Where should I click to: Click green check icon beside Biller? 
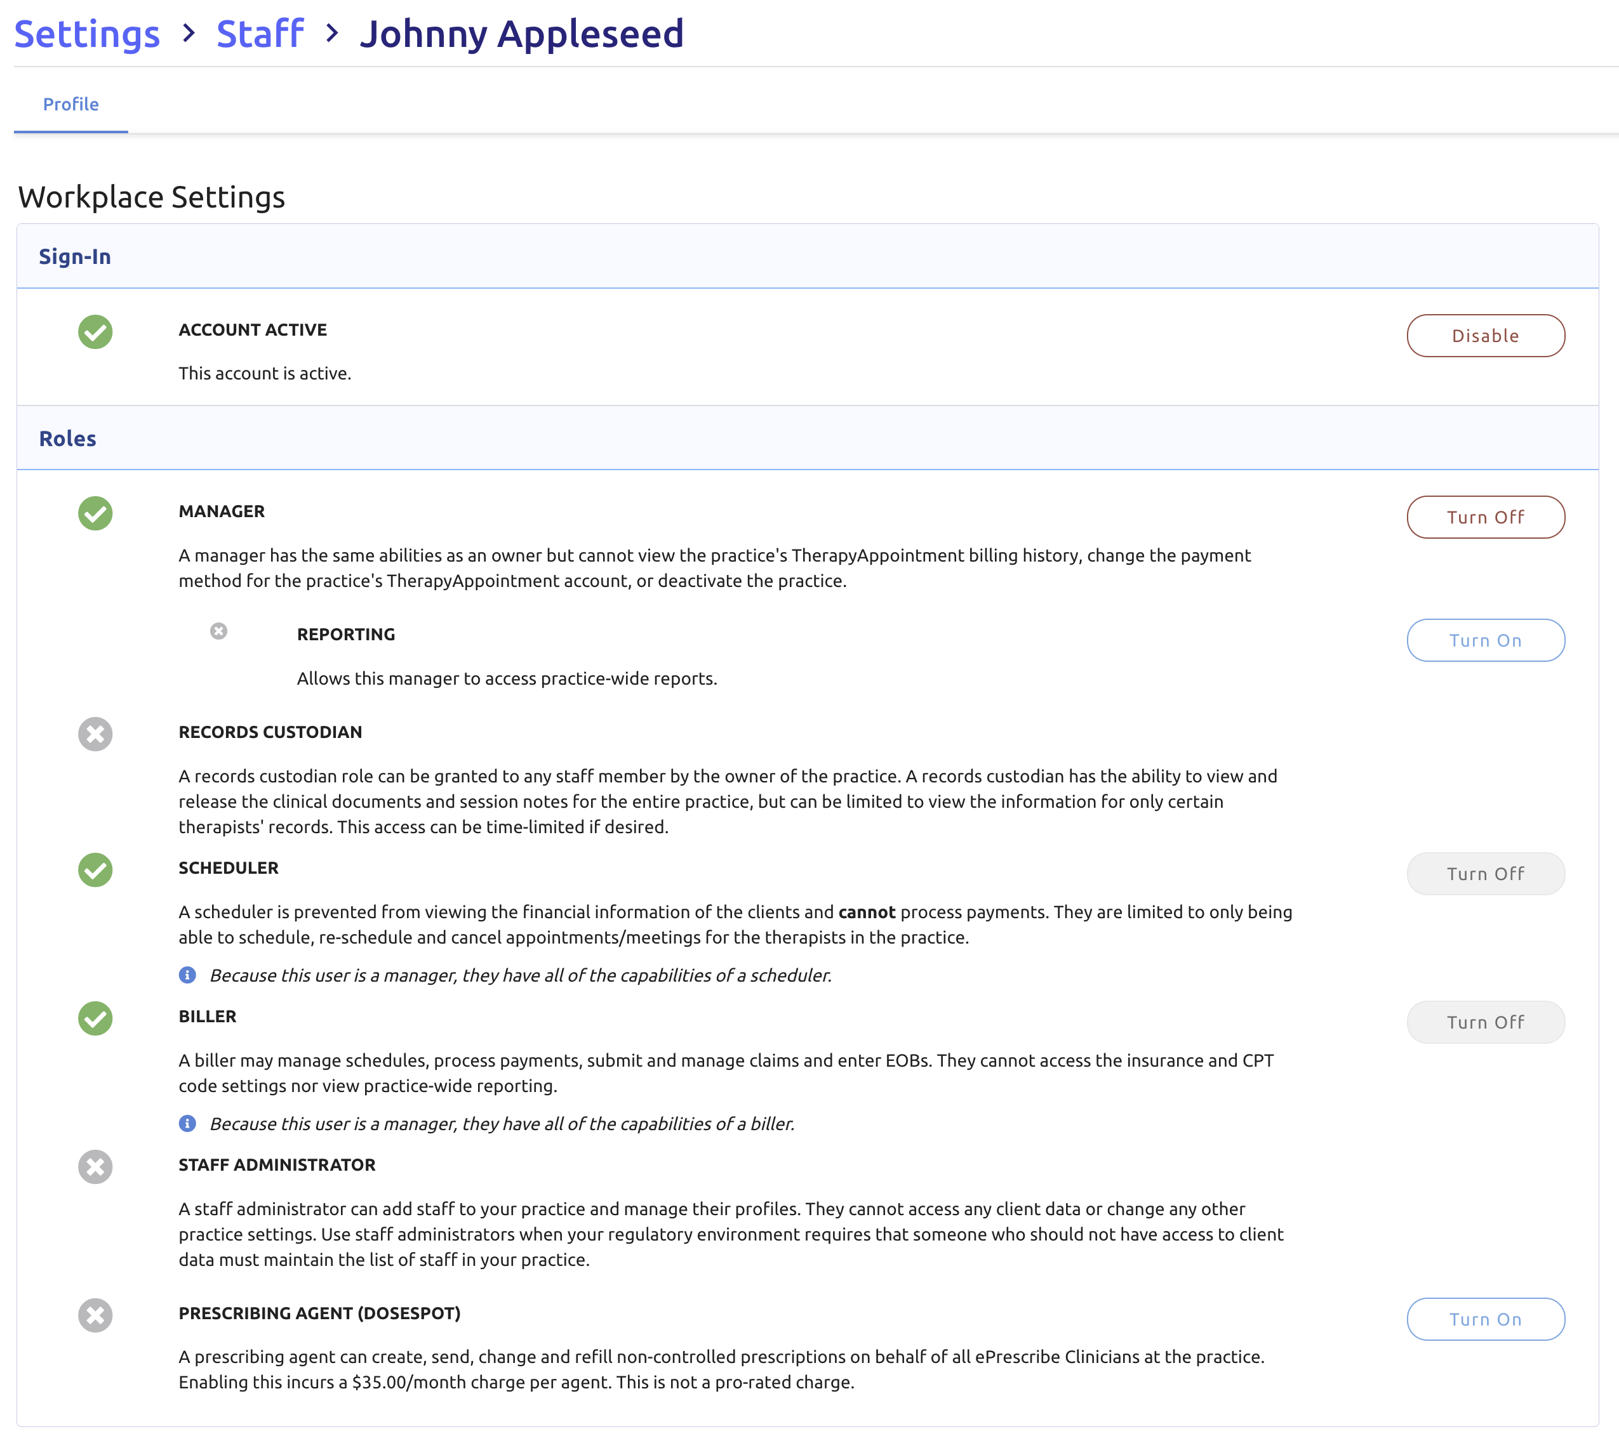[x=95, y=1018]
